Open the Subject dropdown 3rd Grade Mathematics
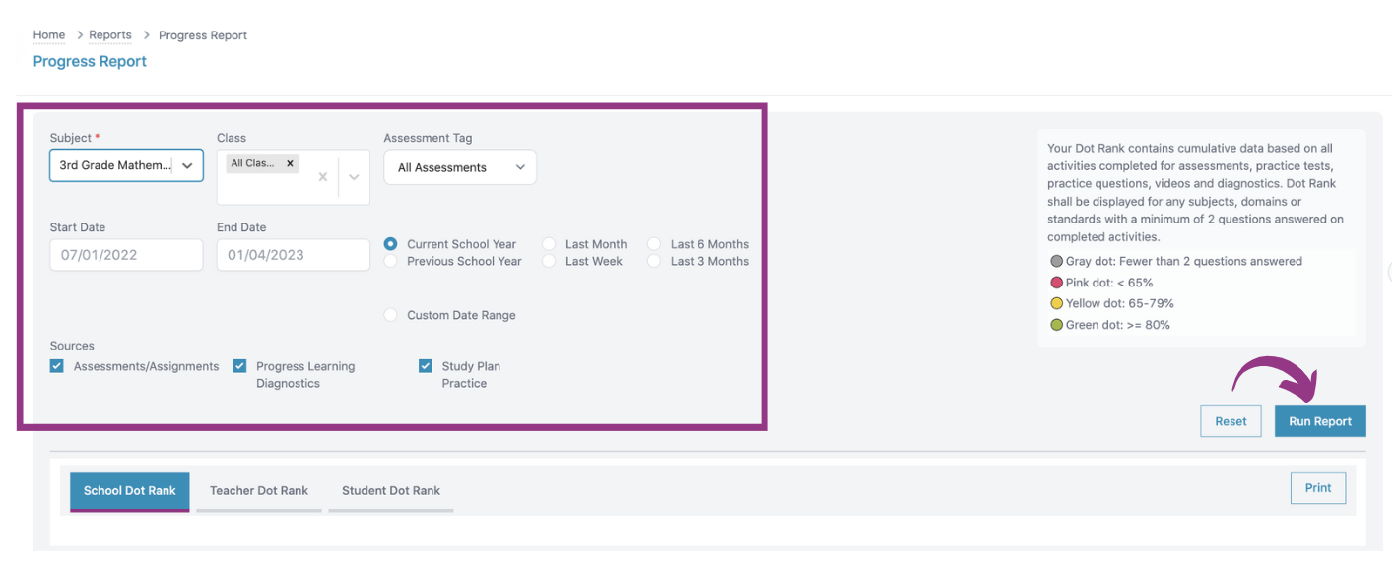 tap(127, 165)
